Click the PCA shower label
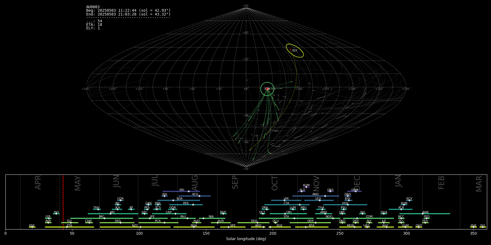This screenshot has width=491, height=245. 158,221
